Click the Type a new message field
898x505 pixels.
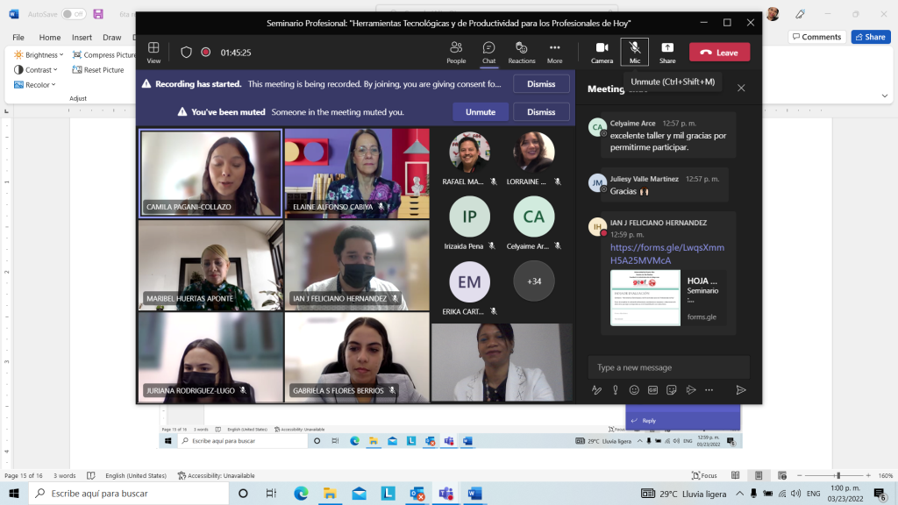(668, 367)
